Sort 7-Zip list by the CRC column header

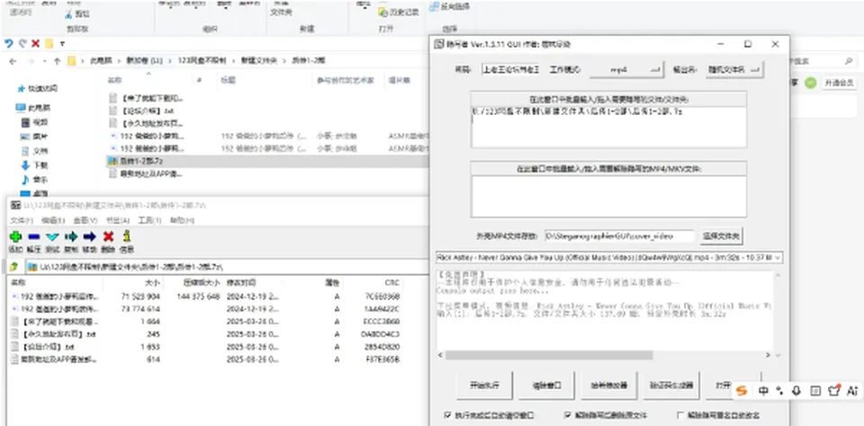tap(392, 282)
